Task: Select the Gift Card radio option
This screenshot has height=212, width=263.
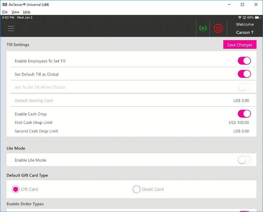Action: (16, 189)
